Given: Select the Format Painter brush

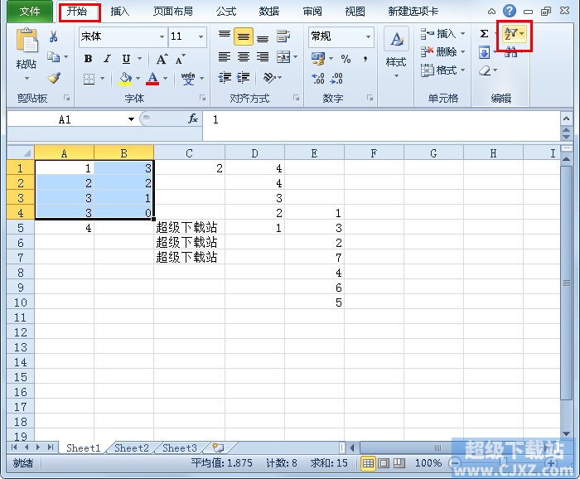Looking at the screenshot, I should [x=54, y=78].
